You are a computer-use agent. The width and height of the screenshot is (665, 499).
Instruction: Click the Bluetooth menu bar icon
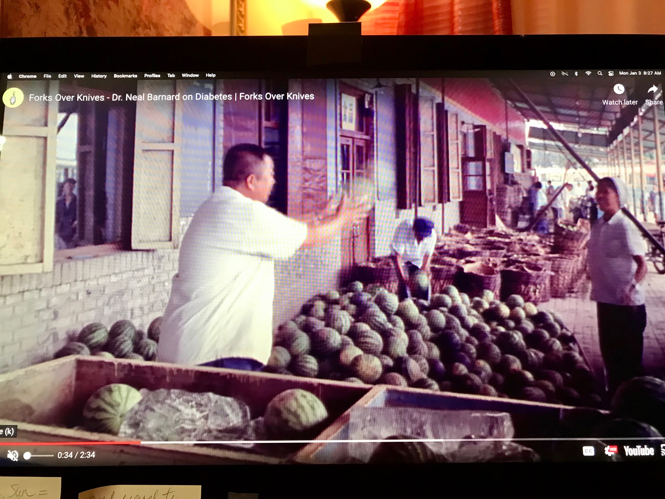coord(576,74)
